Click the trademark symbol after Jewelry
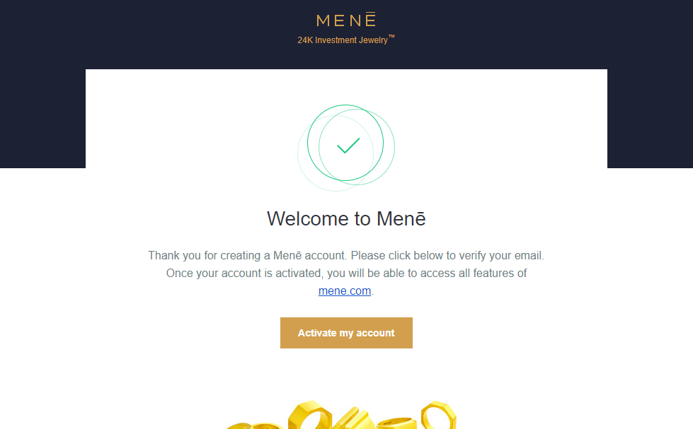693x429 pixels. coord(391,37)
